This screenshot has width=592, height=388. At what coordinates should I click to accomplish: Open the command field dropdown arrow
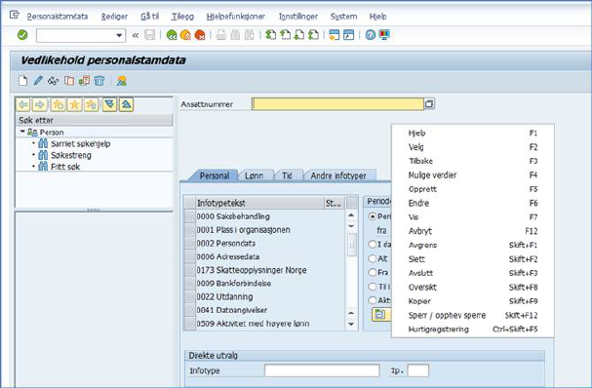point(119,35)
